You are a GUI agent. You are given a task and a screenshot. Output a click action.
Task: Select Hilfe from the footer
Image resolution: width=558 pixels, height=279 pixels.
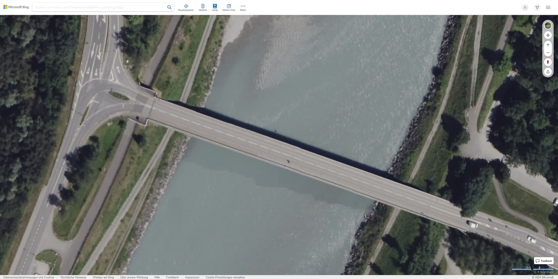click(x=157, y=277)
